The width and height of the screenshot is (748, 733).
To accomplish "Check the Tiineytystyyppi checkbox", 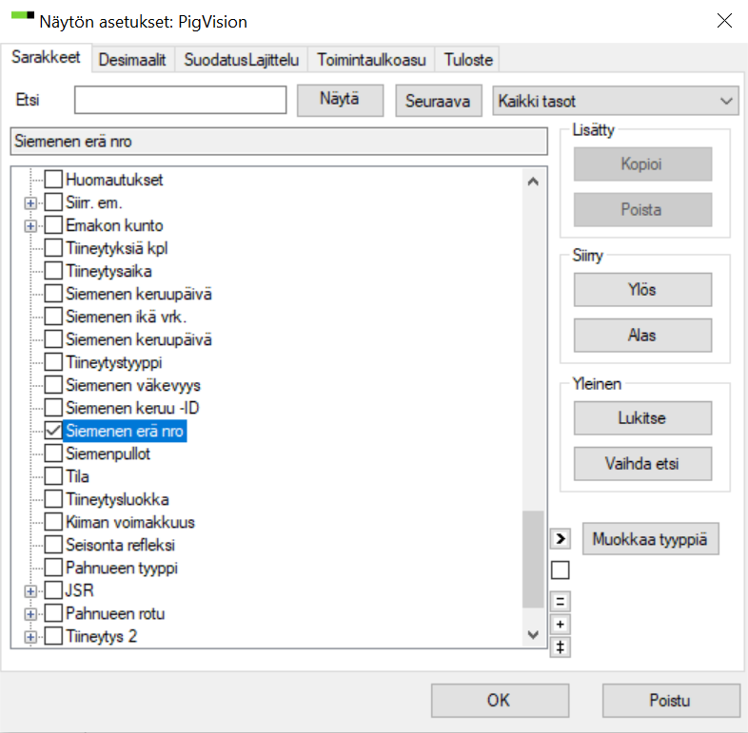I will pos(53,362).
